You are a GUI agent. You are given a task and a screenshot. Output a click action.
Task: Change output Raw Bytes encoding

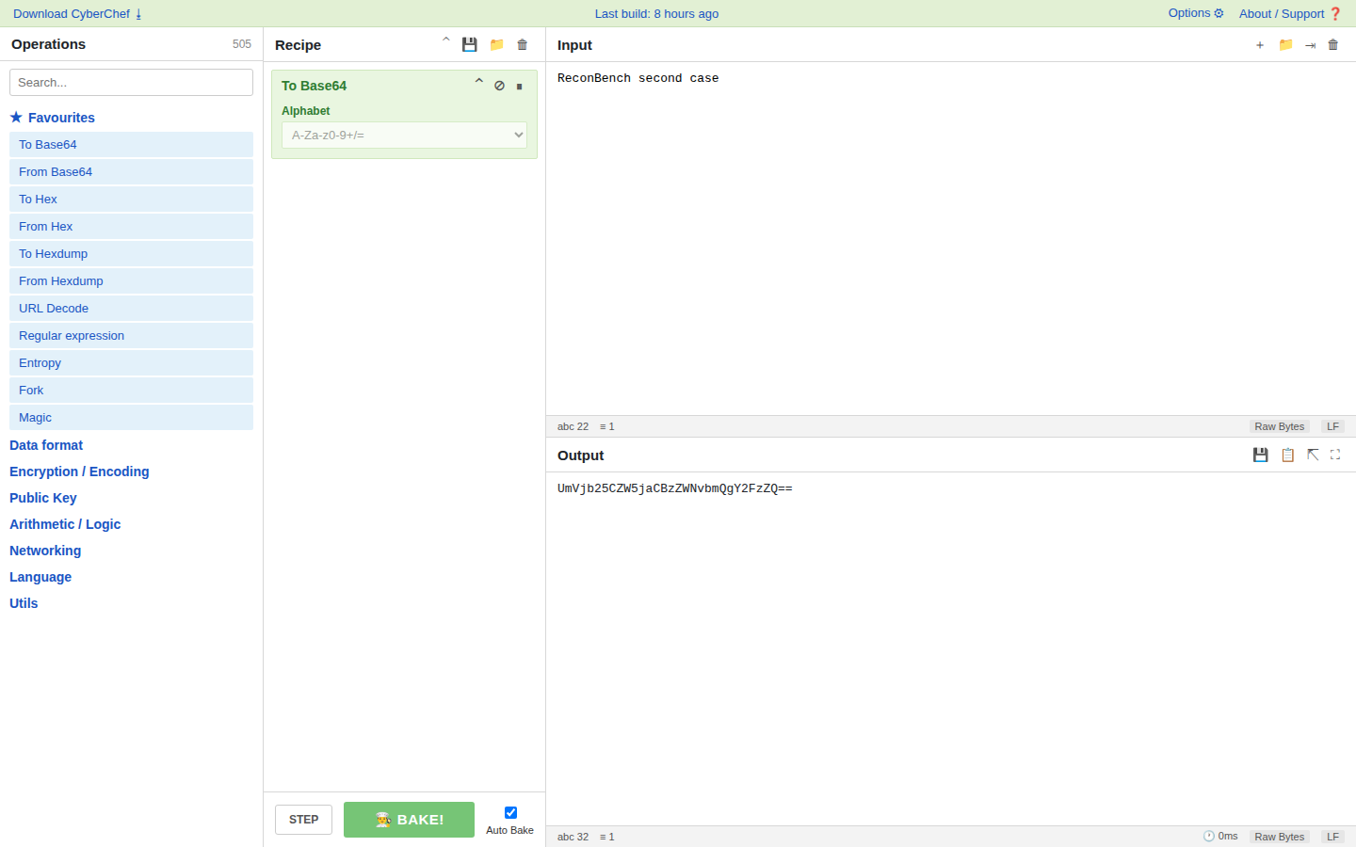click(1280, 837)
